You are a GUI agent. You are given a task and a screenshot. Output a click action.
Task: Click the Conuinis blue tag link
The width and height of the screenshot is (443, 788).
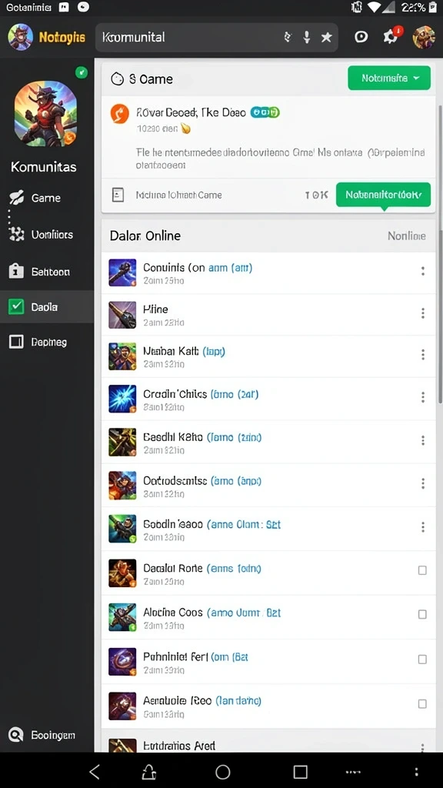tap(230, 268)
